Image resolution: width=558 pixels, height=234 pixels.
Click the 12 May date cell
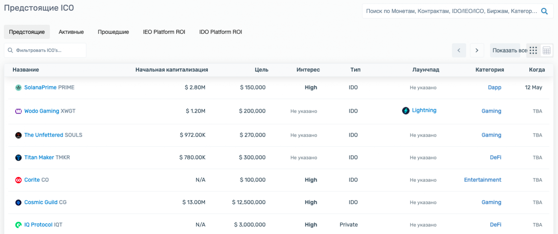click(534, 87)
